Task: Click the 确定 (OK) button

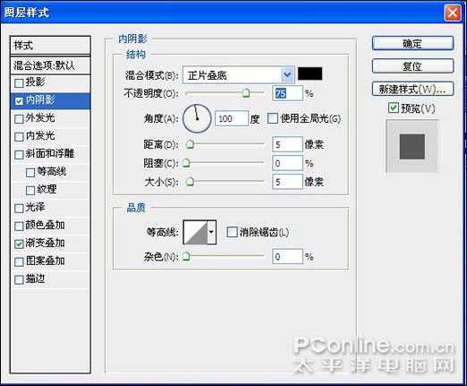Action: [x=412, y=44]
